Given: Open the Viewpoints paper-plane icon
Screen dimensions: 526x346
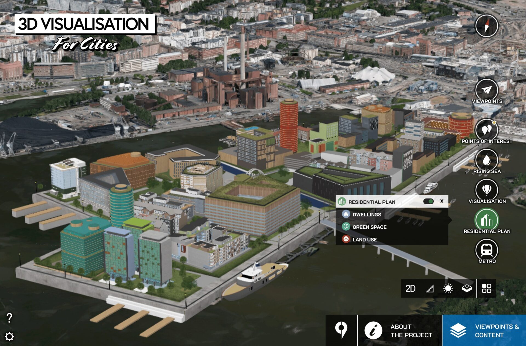Looking at the screenshot, I should [487, 90].
